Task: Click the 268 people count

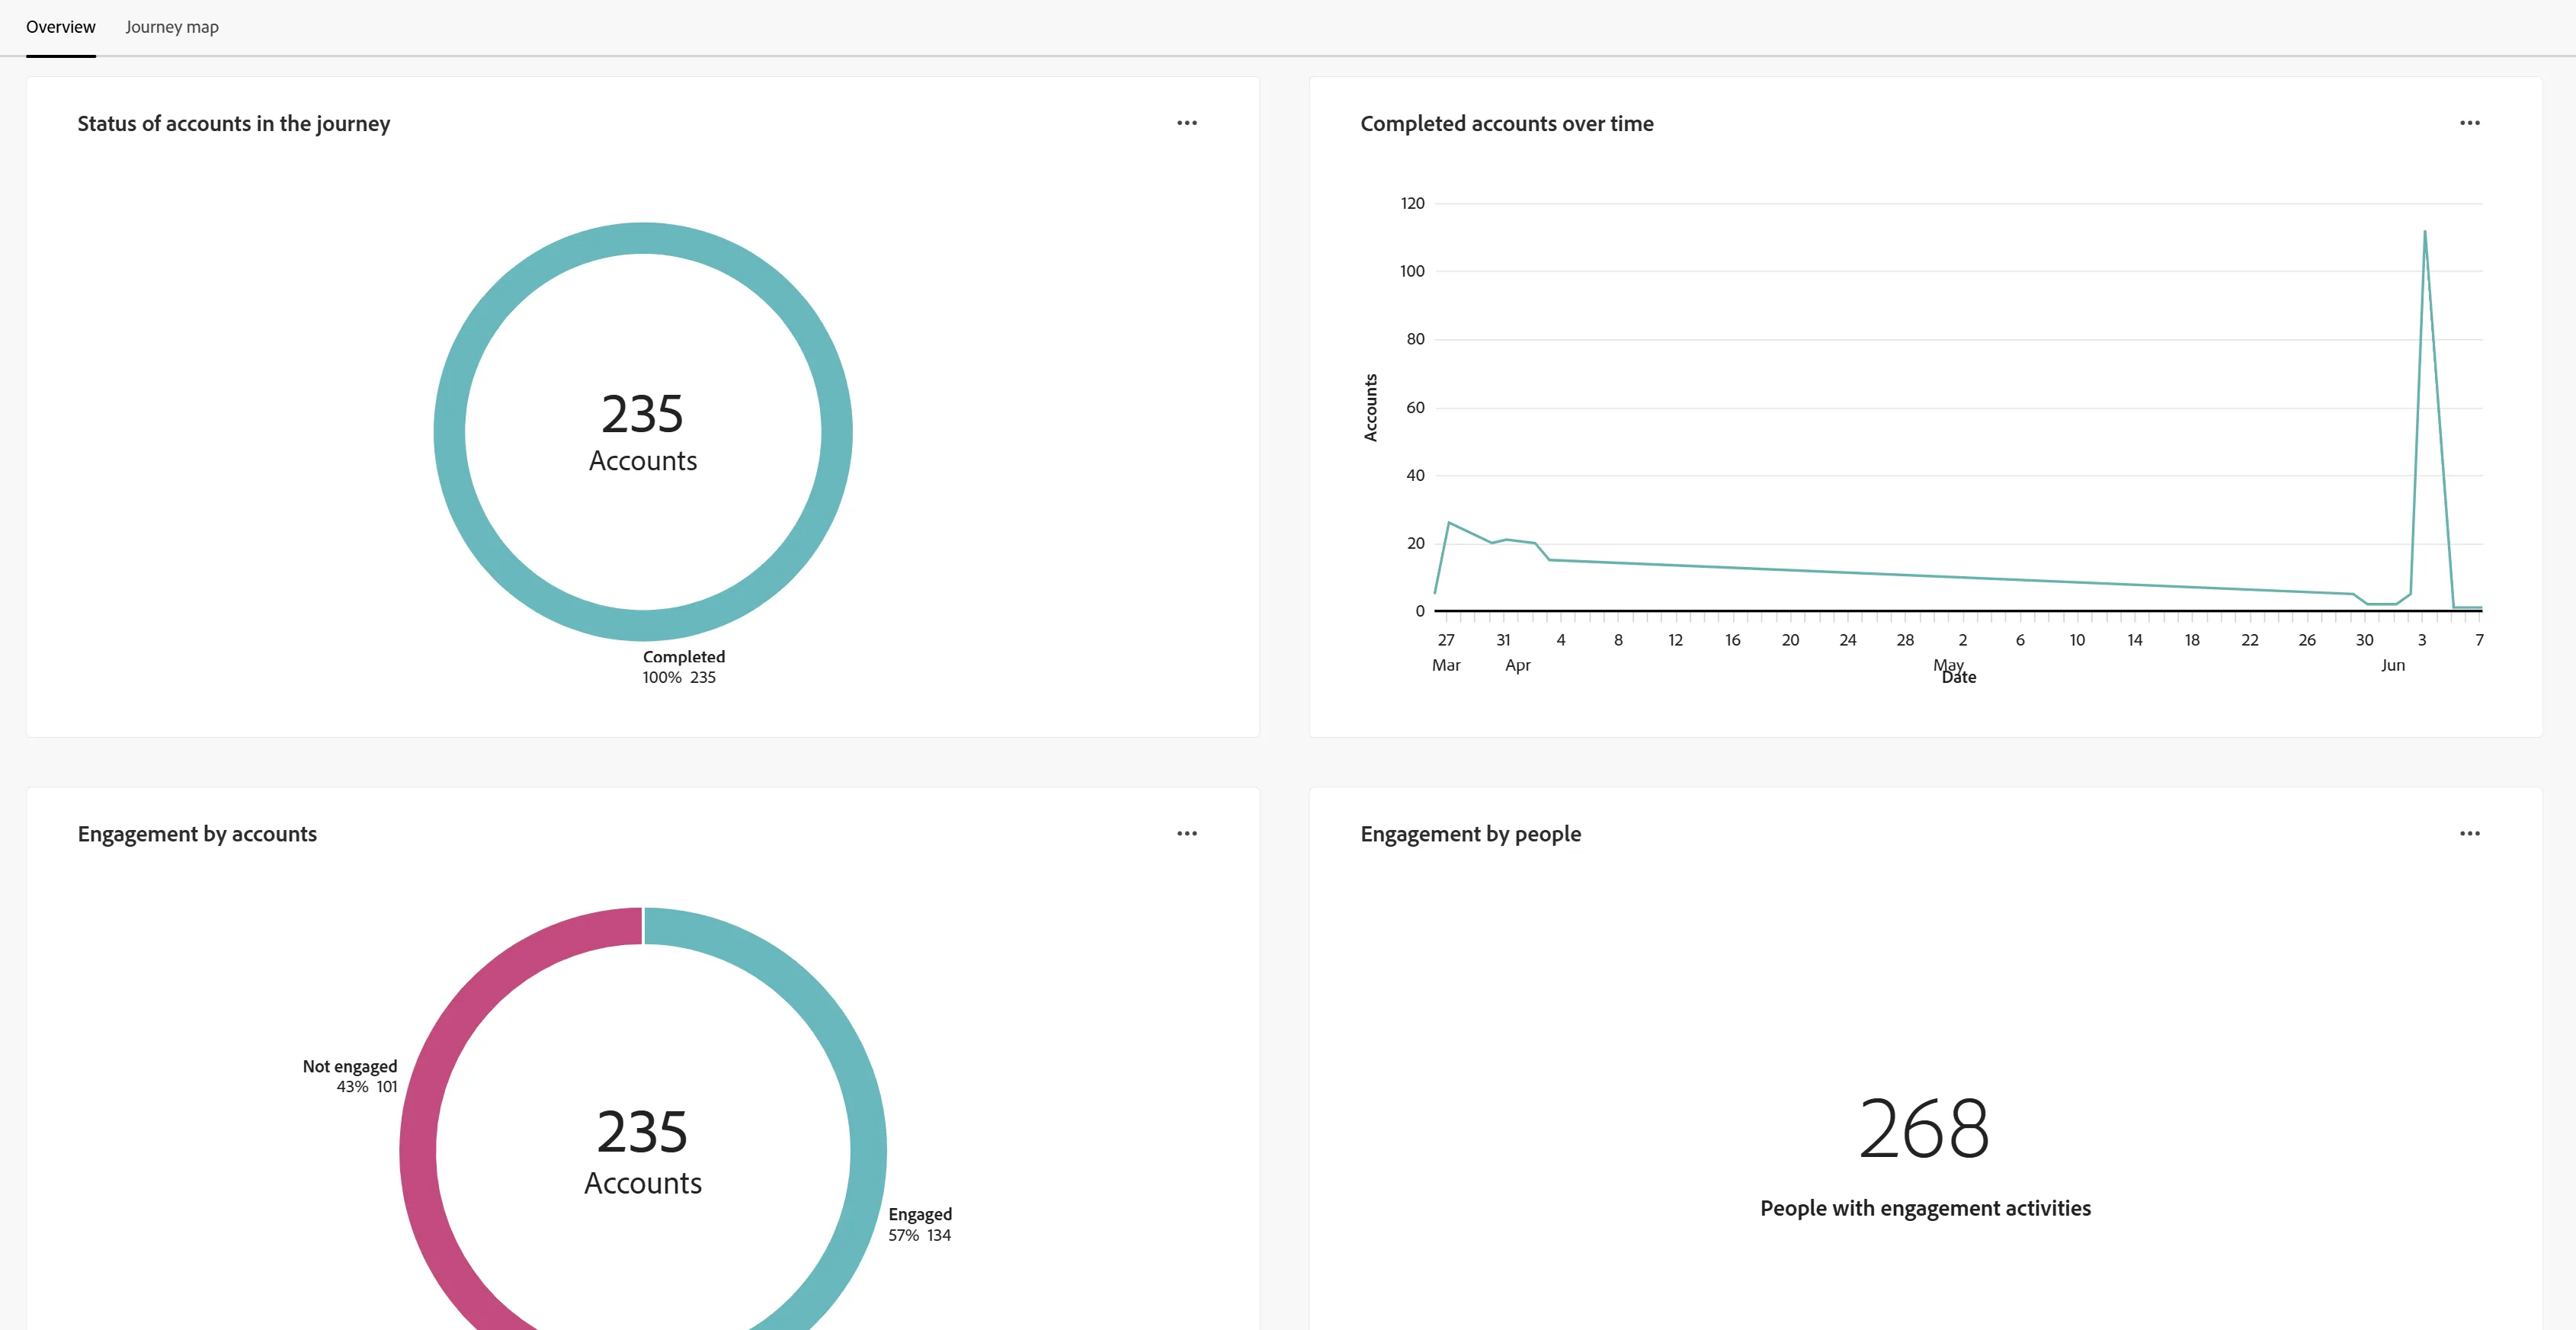Action: coord(1925,1129)
